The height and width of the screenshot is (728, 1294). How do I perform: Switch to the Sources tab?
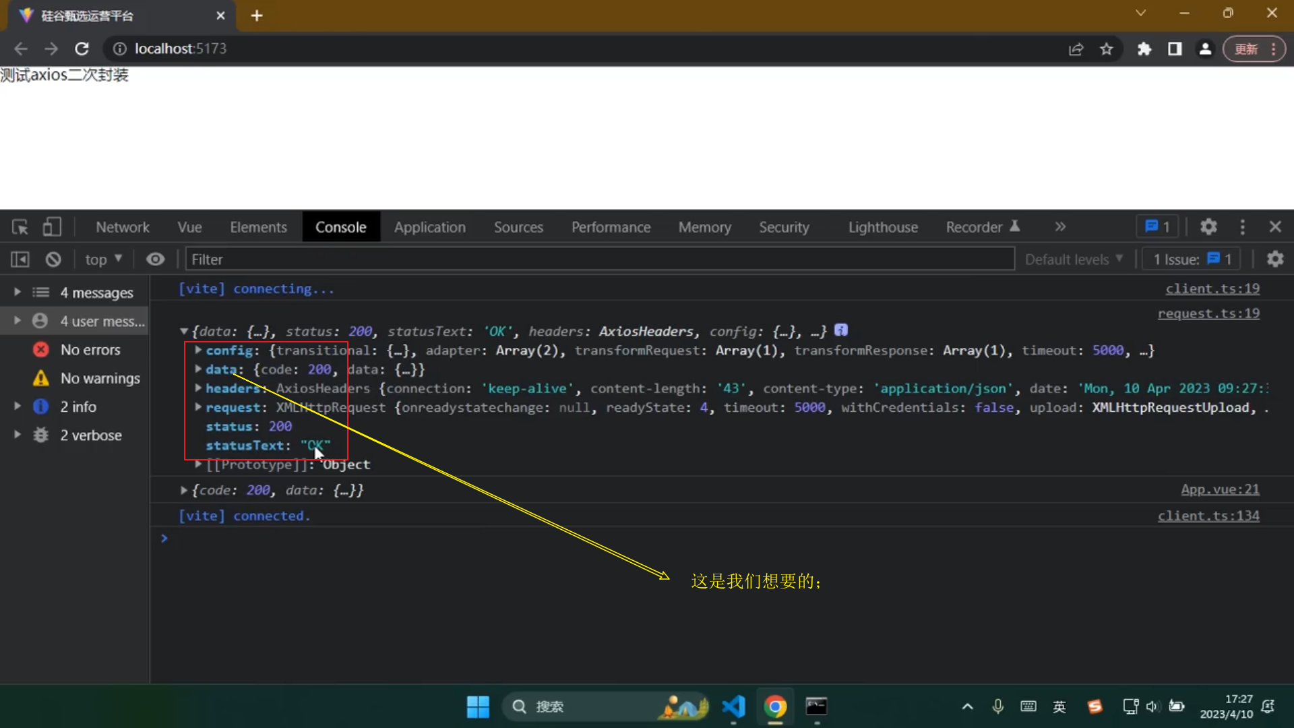518,227
